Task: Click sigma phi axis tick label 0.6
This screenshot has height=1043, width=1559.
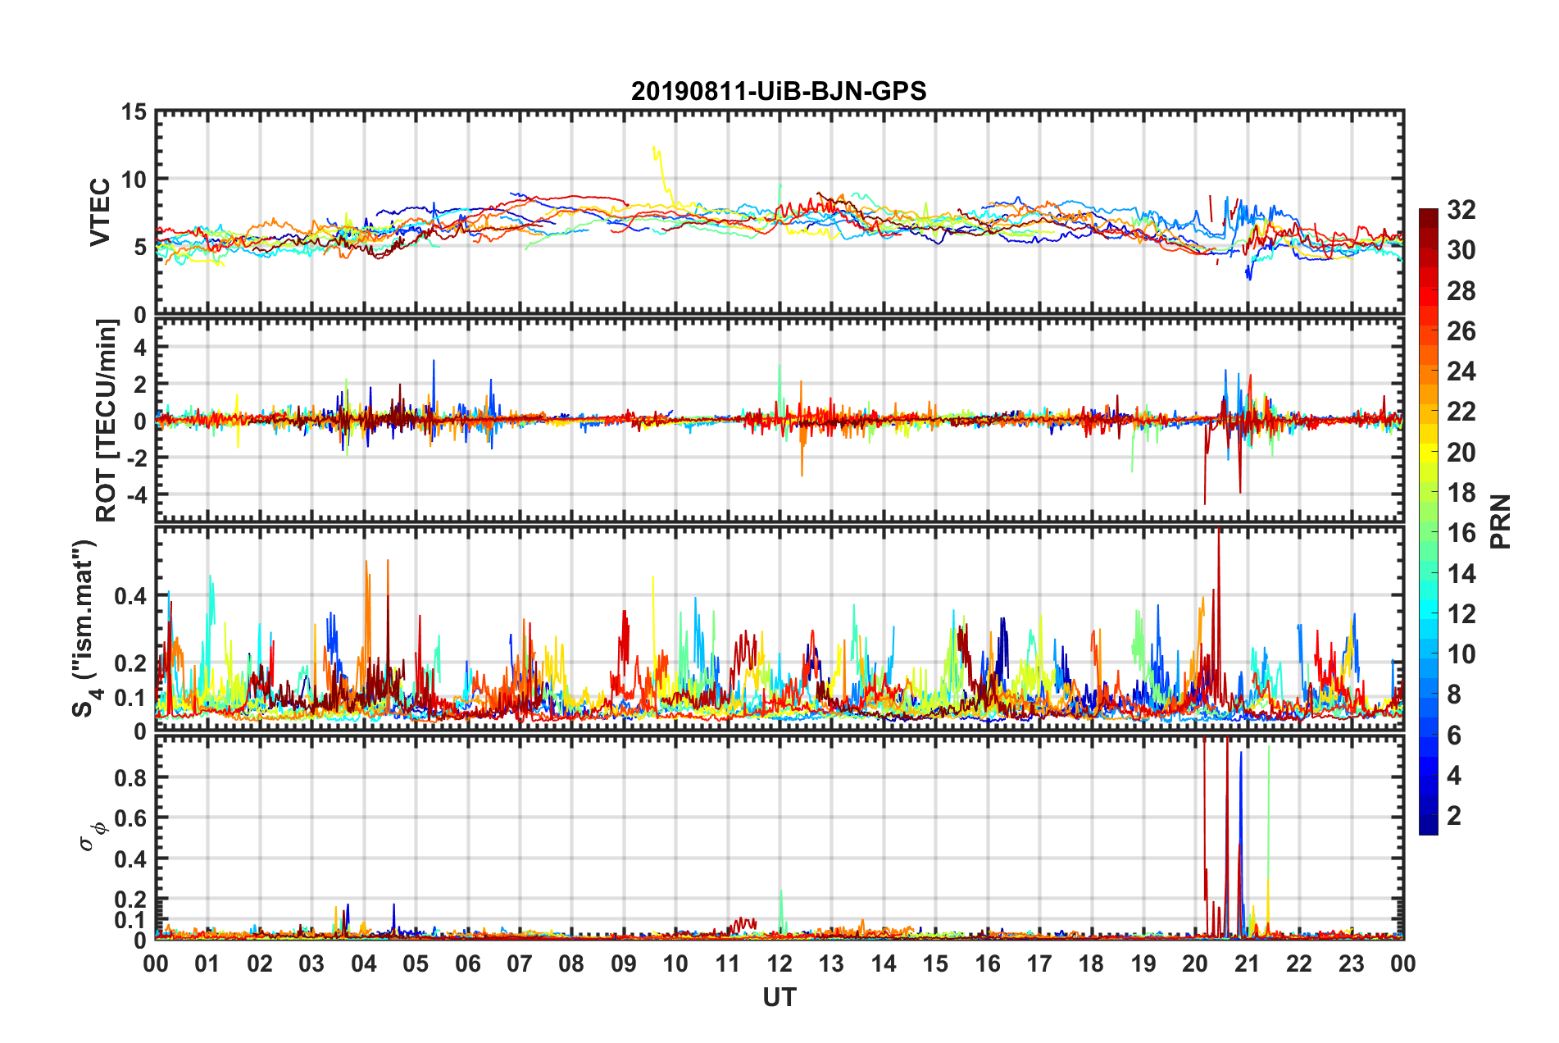Action: tap(131, 818)
